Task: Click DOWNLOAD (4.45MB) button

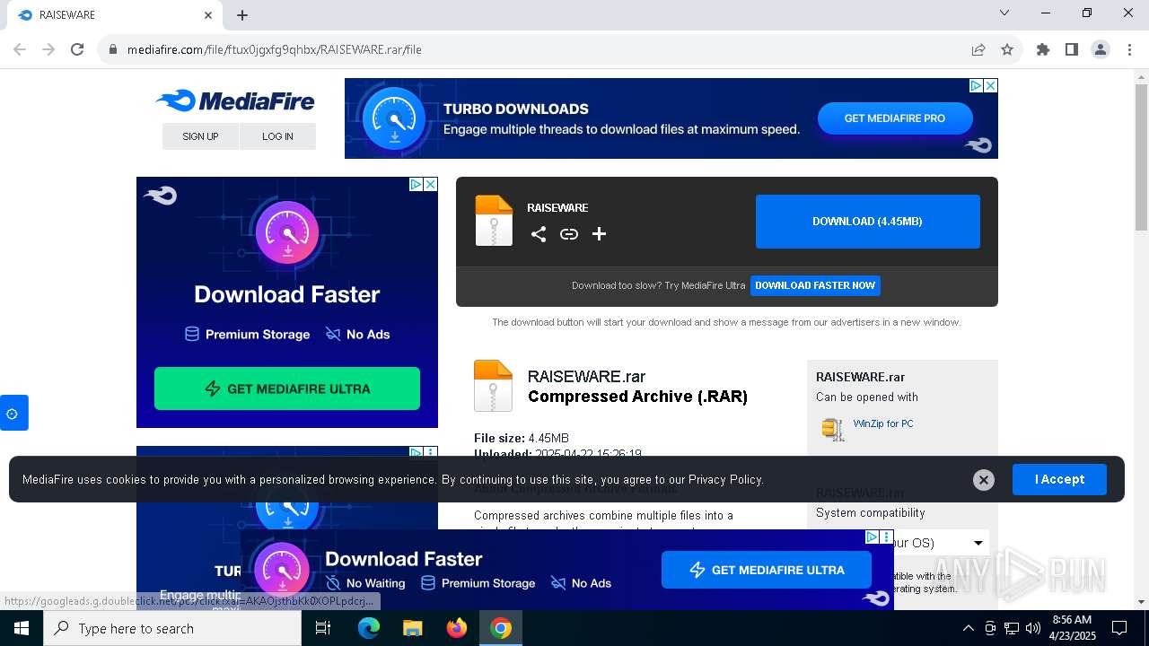Action: tap(867, 222)
